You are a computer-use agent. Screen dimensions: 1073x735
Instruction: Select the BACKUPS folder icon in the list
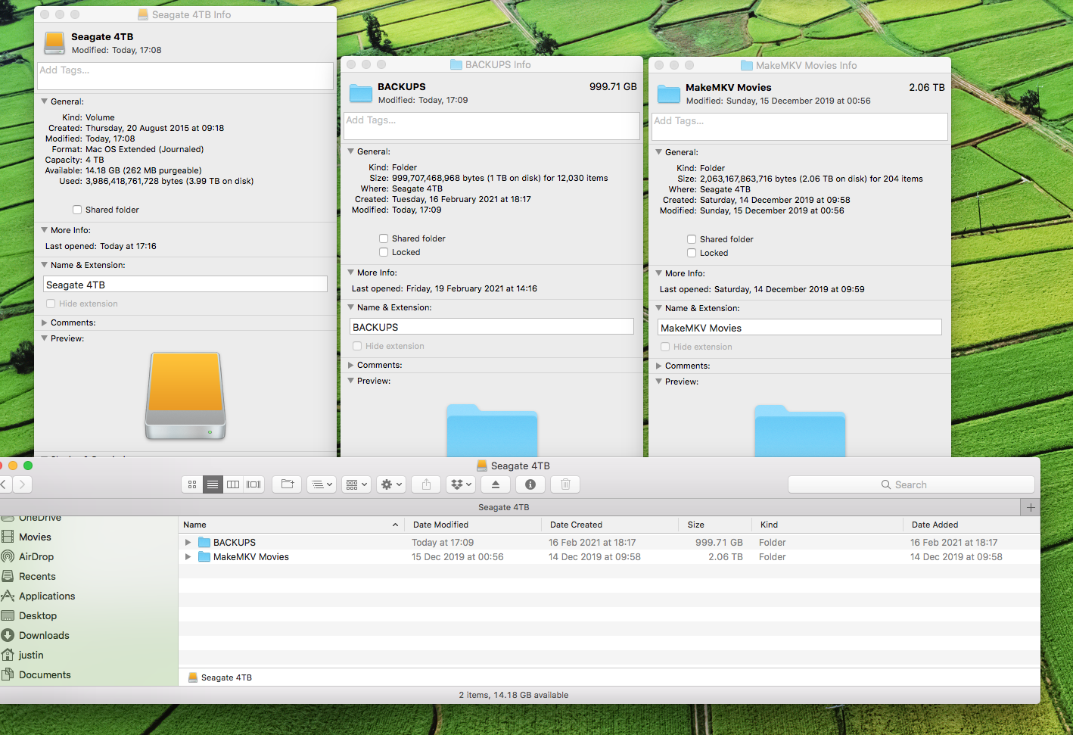pyautogui.click(x=204, y=542)
